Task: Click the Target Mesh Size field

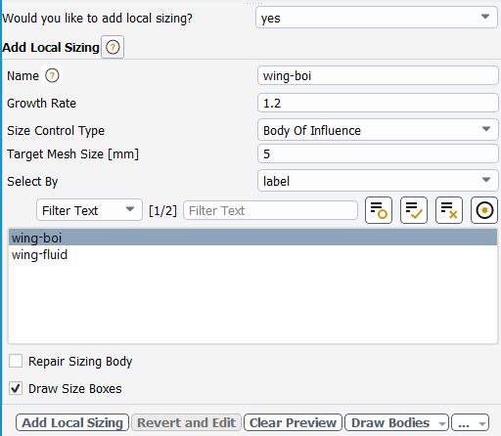Action: tap(378, 153)
